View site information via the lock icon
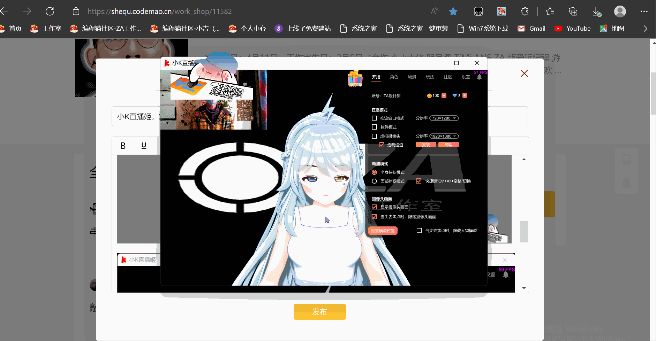 76,11
